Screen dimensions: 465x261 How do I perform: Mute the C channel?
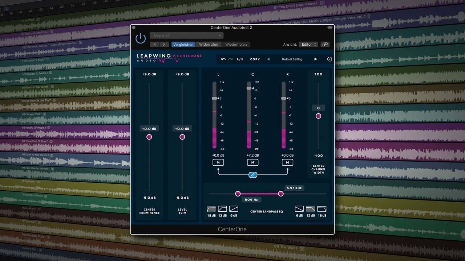click(x=253, y=162)
